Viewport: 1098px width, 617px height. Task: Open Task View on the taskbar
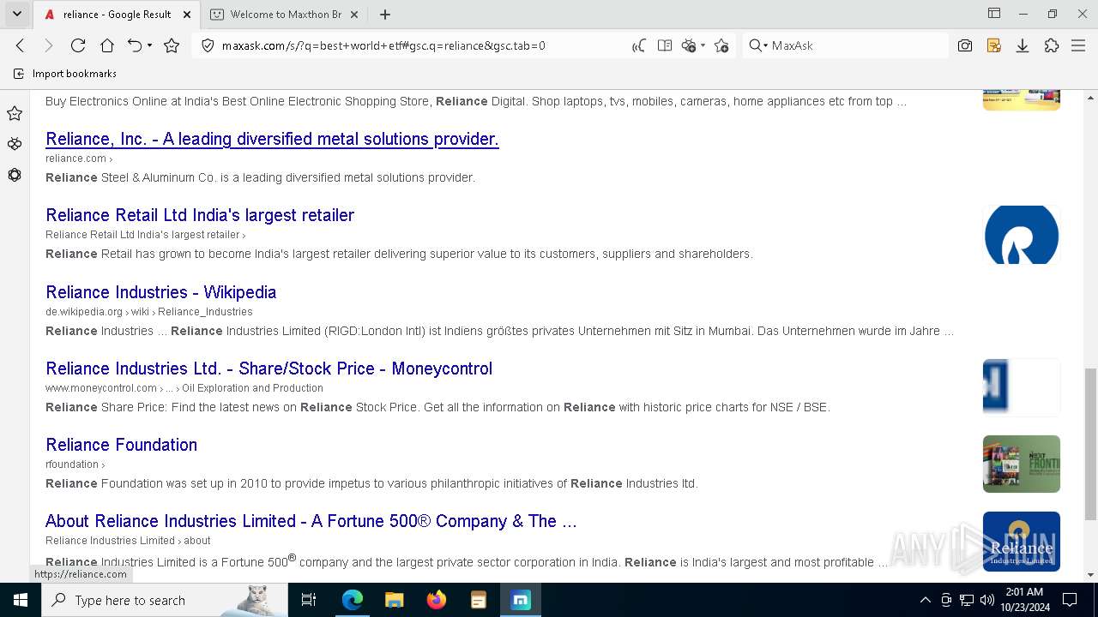pos(309,600)
